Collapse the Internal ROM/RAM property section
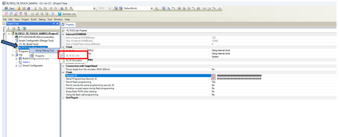The image size is (339, 137). 63,34
